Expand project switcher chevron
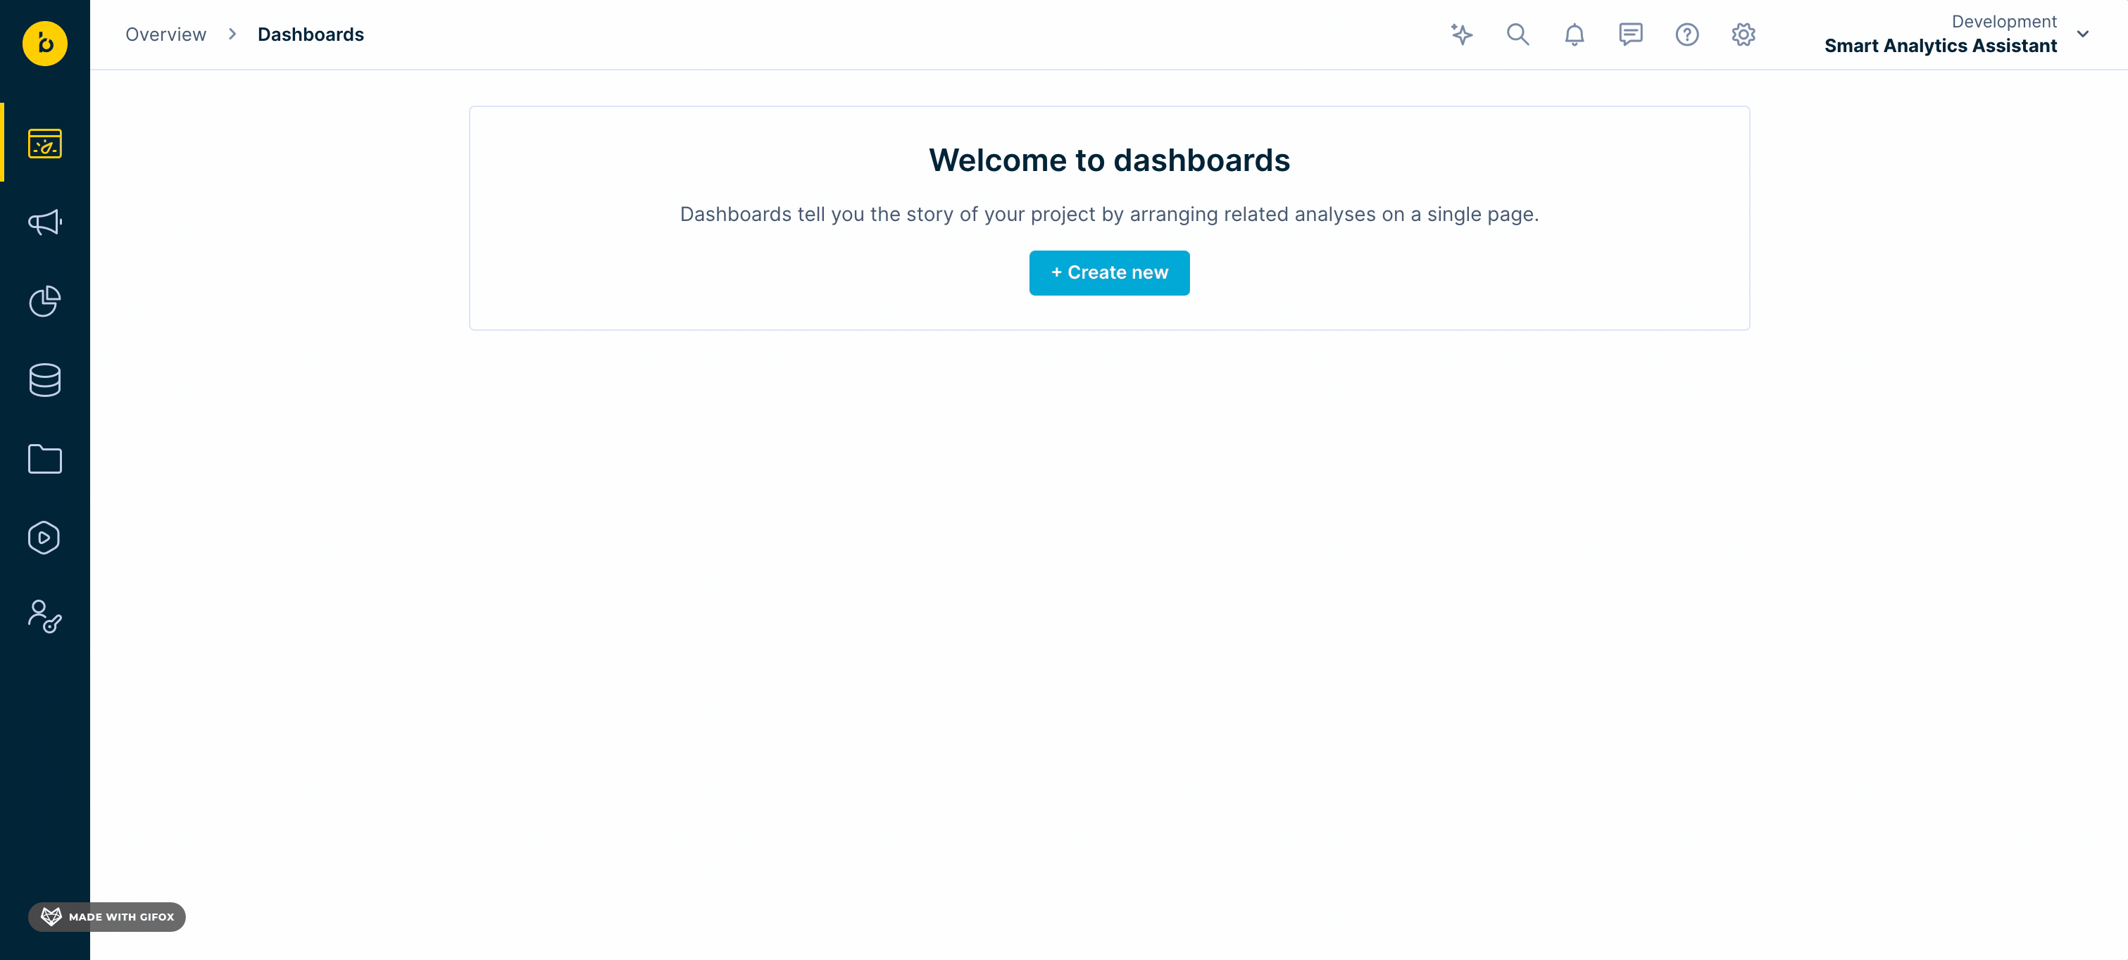 pos(2082,34)
